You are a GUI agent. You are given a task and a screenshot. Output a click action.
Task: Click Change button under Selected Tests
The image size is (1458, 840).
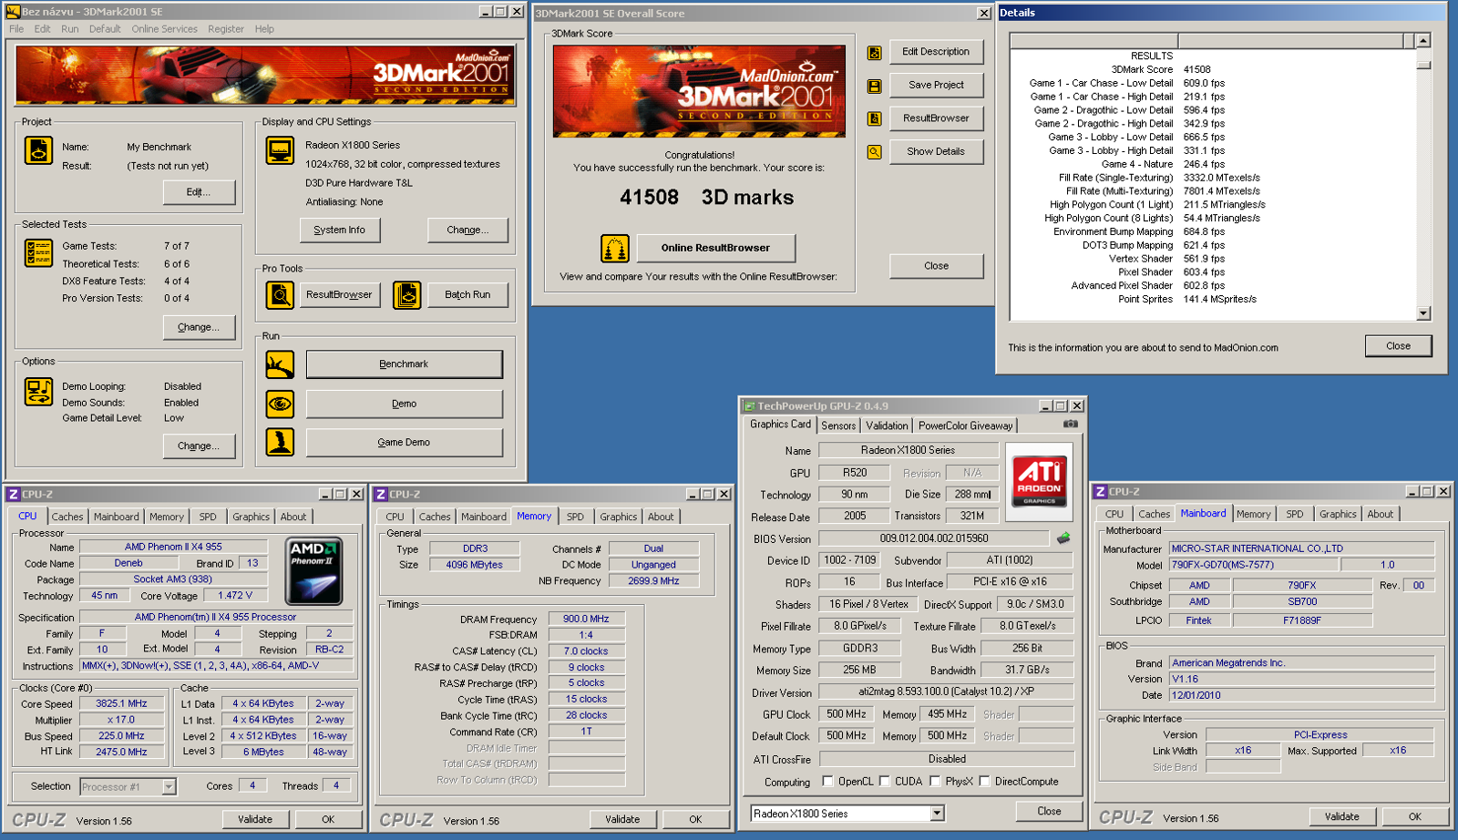coord(199,327)
